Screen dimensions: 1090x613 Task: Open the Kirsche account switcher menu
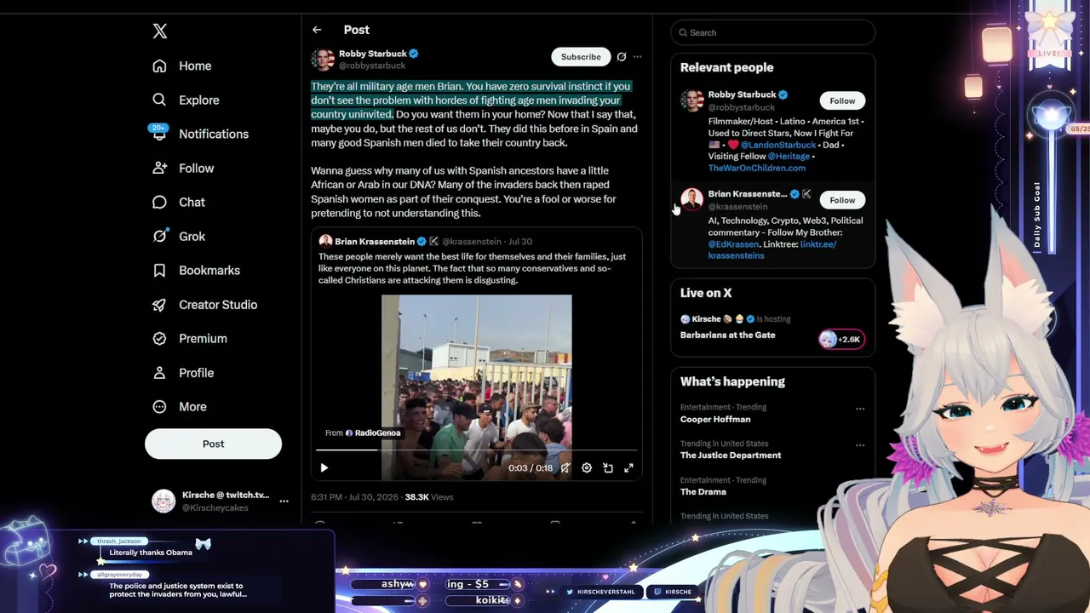221,501
